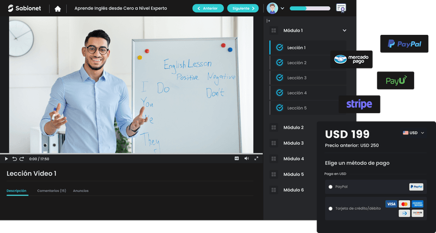Click the USD 199 price
The image size is (436, 233).
(x=347, y=134)
